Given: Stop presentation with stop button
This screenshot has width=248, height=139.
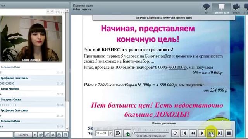Looking at the screenshot, I should 229,133.
